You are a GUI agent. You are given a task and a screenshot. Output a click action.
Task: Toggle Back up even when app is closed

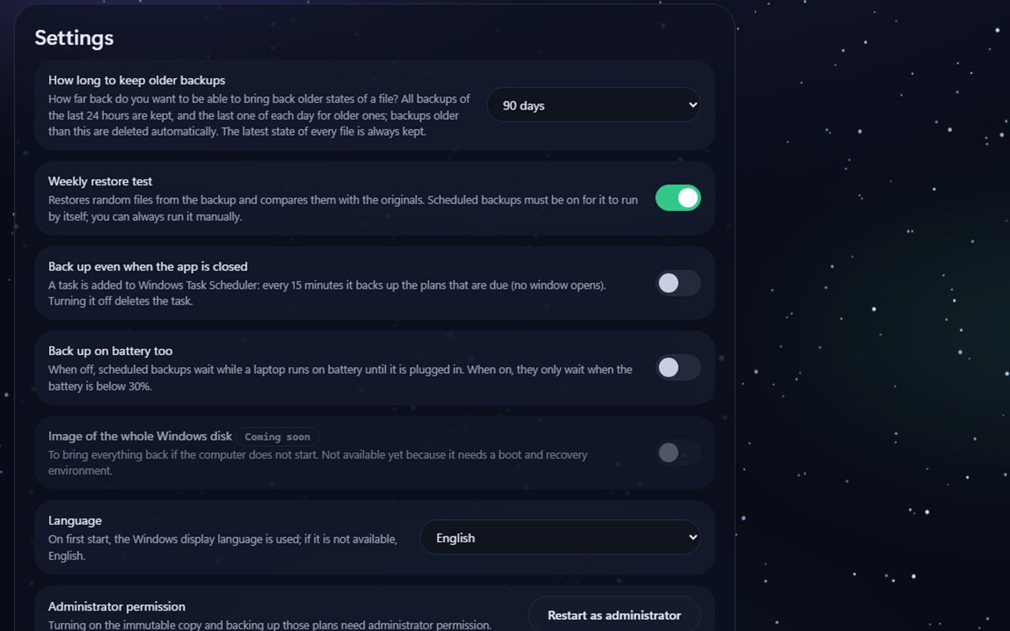[x=678, y=283]
